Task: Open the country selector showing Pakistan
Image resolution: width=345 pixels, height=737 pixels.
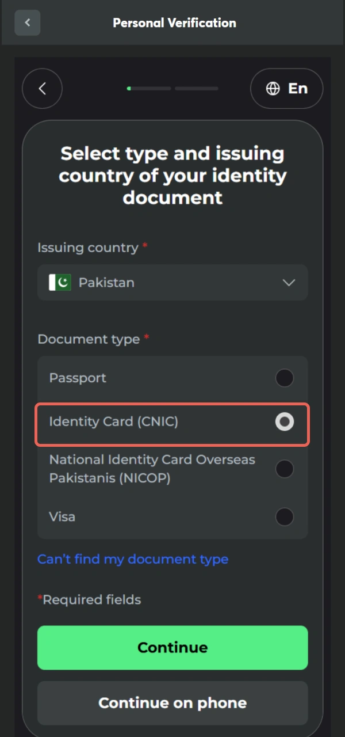Action: pos(172,283)
